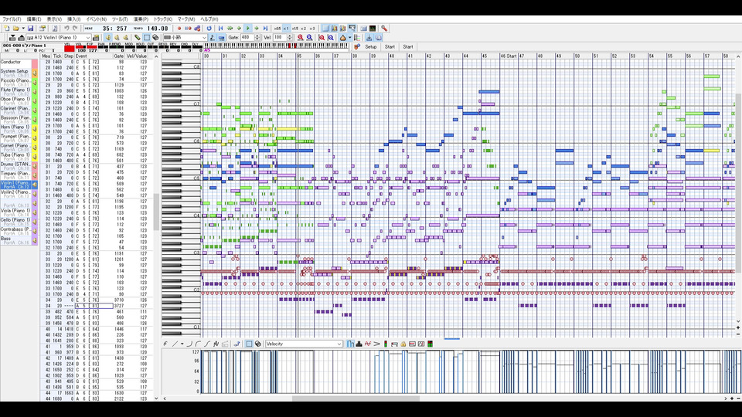This screenshot has width=742, height=417.
Task: Select the S-curve draw tool in lower toolbar
Action: point(207,344)
